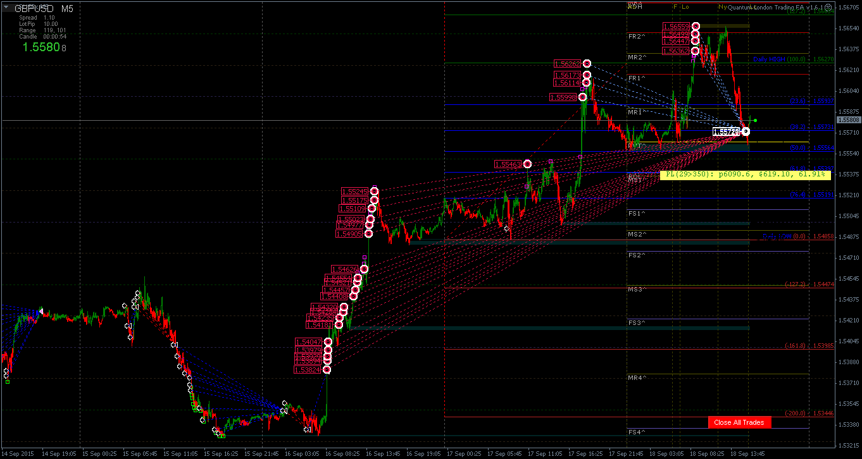Click the (23.6) 1.55937 Fibonacci label
The height and width of the screenshot is (459, 862).
[x=813, y=101]
